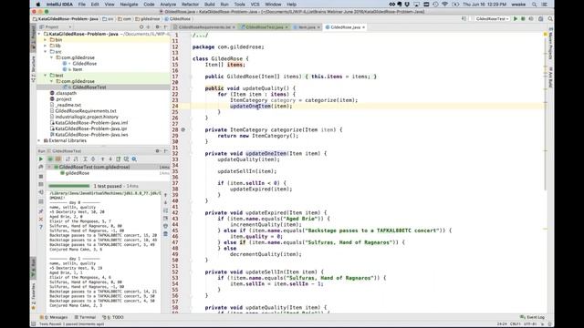Move up in console stack trace
Image resolution: width=584 pixels, height=328 pixels.
point(166,195)
